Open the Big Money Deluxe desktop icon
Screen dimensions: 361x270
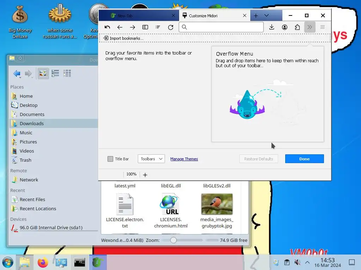point(20,22)
